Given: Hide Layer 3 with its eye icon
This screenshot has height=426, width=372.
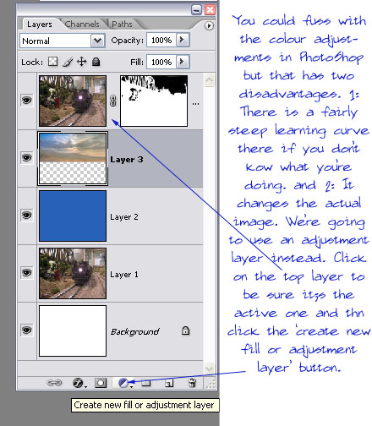Looking at the screenshot, I should click(27, 157).
